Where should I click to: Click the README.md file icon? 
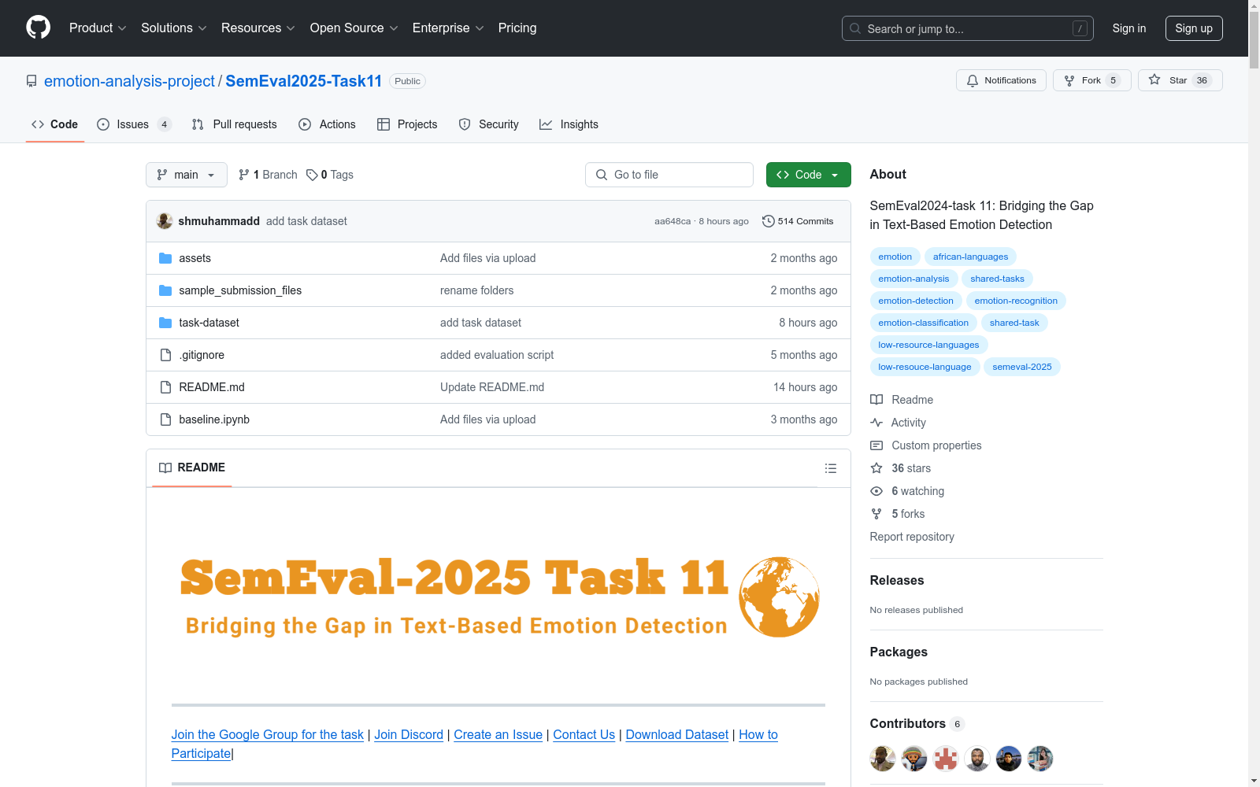tap(165, 387)
